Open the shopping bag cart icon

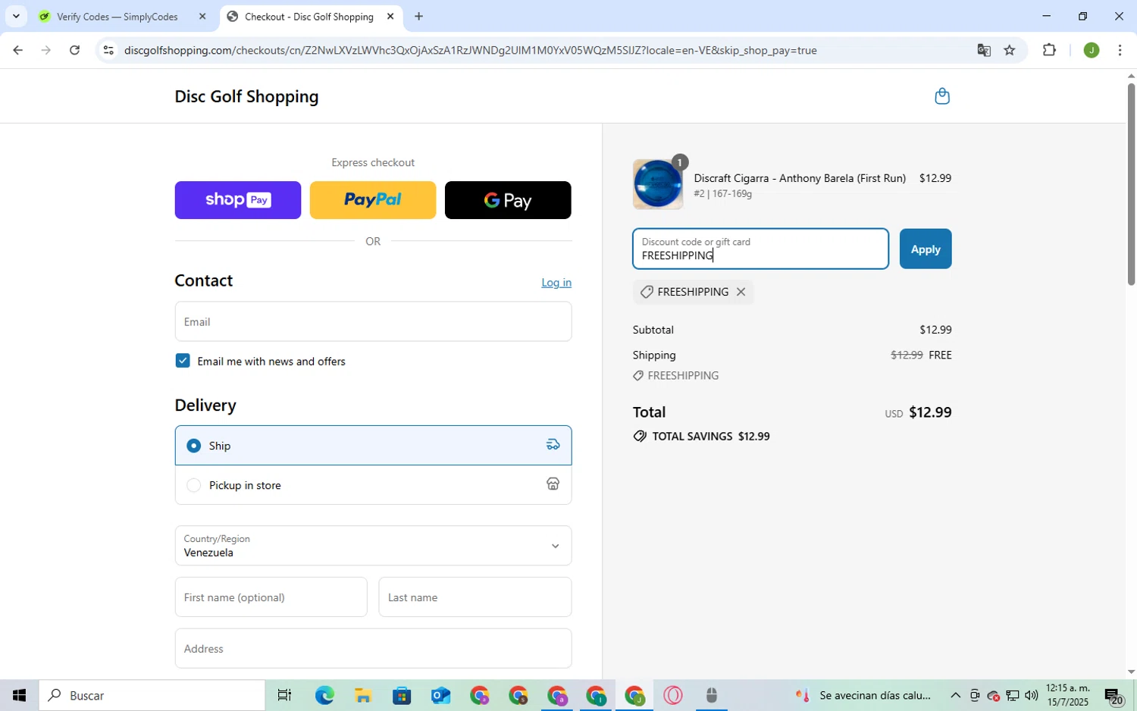942,96
